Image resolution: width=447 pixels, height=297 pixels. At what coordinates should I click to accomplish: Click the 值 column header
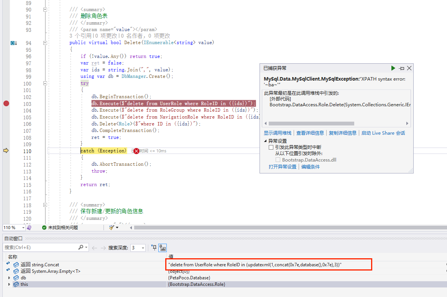pyautogui.click(x=171, y=256)
